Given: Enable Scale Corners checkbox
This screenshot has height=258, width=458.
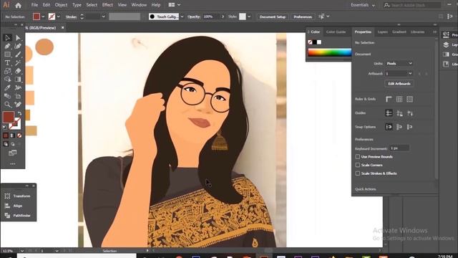Looking at the screenshot, I should tap(358, 165).
